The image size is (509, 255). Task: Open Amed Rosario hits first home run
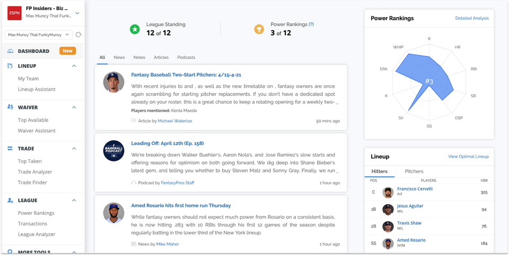click(x=181, y=205)
